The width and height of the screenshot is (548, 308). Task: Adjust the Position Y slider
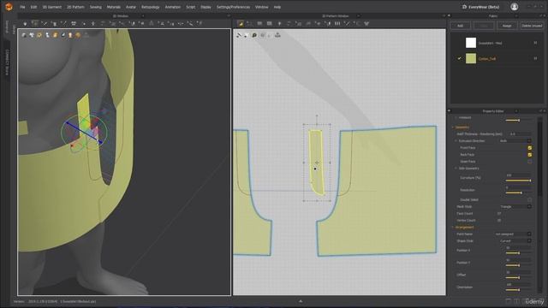[x=518, y=265]
